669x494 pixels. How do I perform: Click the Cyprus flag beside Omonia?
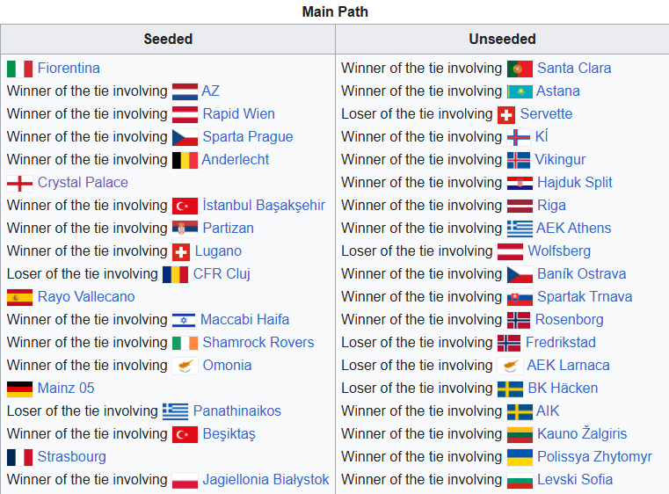click(x=185, y=366)
